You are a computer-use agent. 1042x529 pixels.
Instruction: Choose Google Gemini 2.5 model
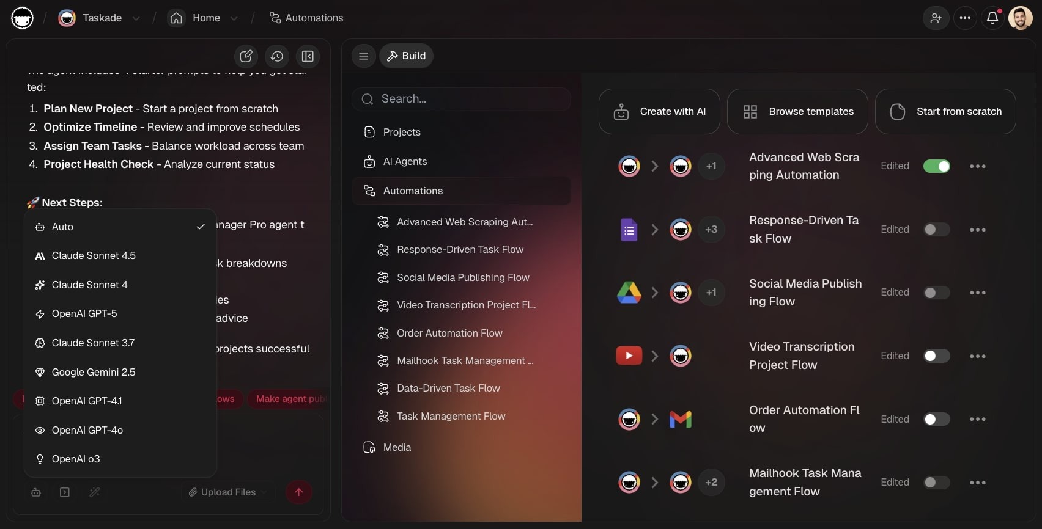(x=94, y=372)
